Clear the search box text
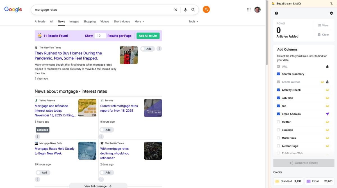The image size is (337, 188). pyautogui.click(x=176, y=10)
